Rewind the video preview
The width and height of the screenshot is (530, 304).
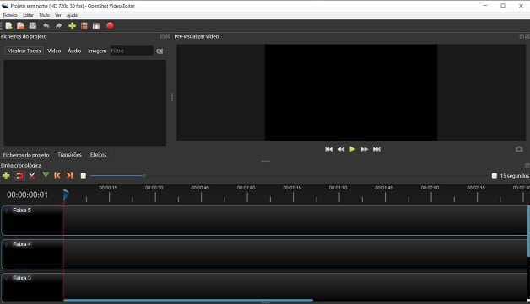341,149
